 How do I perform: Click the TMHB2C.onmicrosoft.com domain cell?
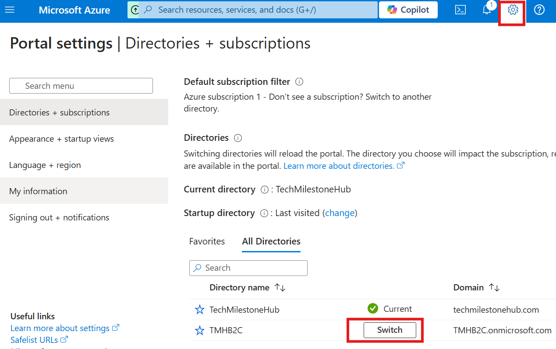click(503, 331)
